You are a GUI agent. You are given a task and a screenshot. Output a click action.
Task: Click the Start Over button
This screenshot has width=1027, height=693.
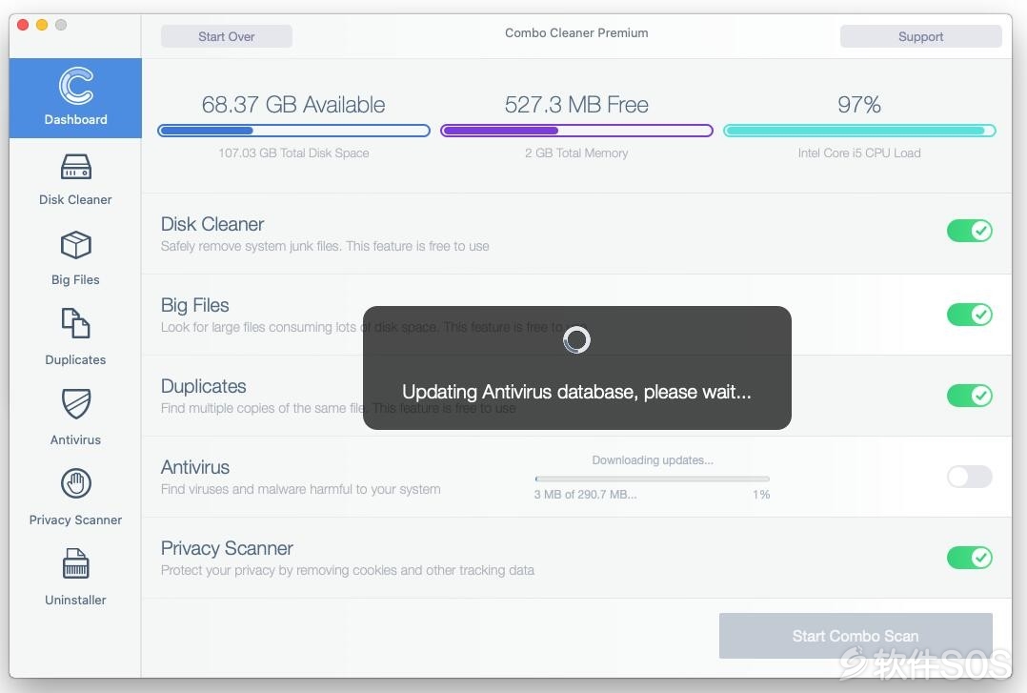point(227,37)
